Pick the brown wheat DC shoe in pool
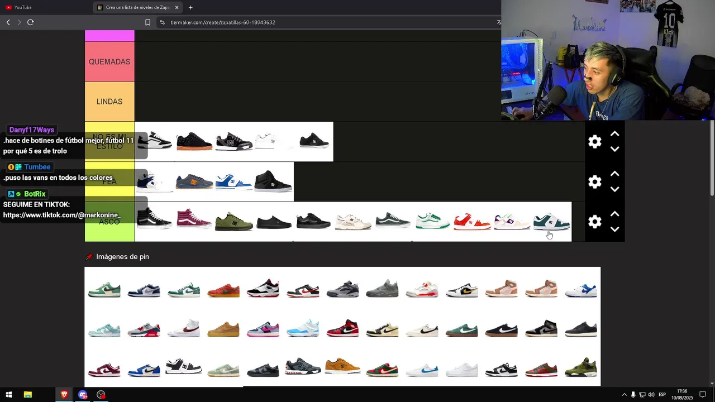Screen dimensions: 715x402 (x=342, y=367)
